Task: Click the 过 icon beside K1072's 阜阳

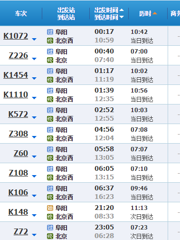Action: tap(50, 32)
